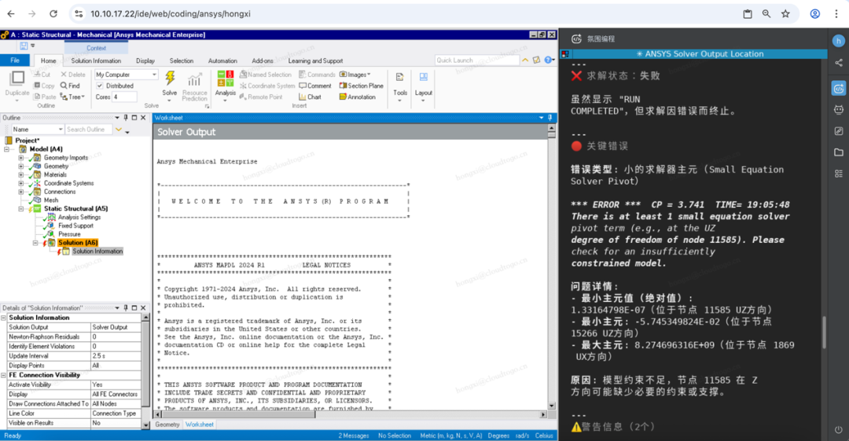This screenshot has width=849, height=441.
Task: Click Find in the Outline group
Action: point(71,86)
